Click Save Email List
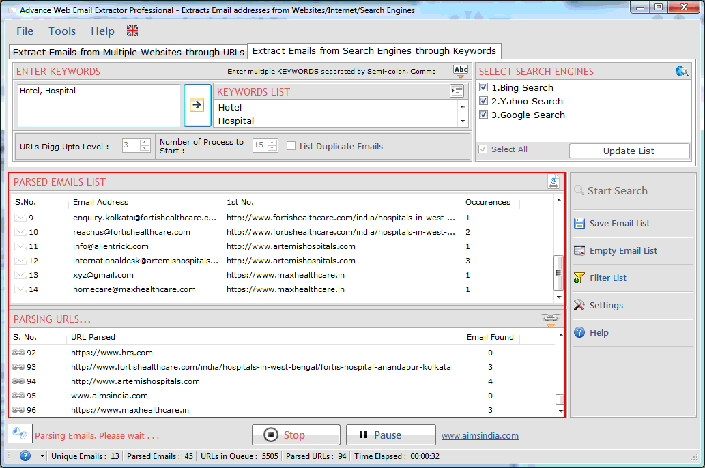The height and width of the screenshot is (468, 705). click(619, 224)
